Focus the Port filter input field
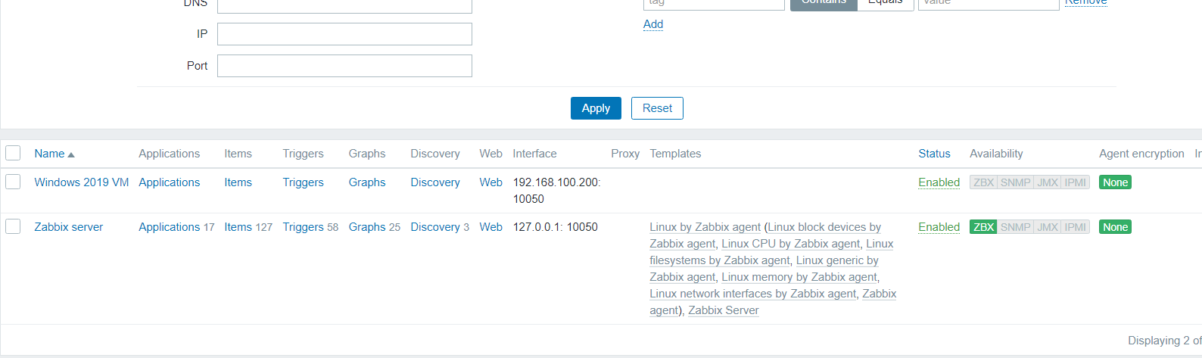This screenshot has width=1202, height=358. pos(344,66)
